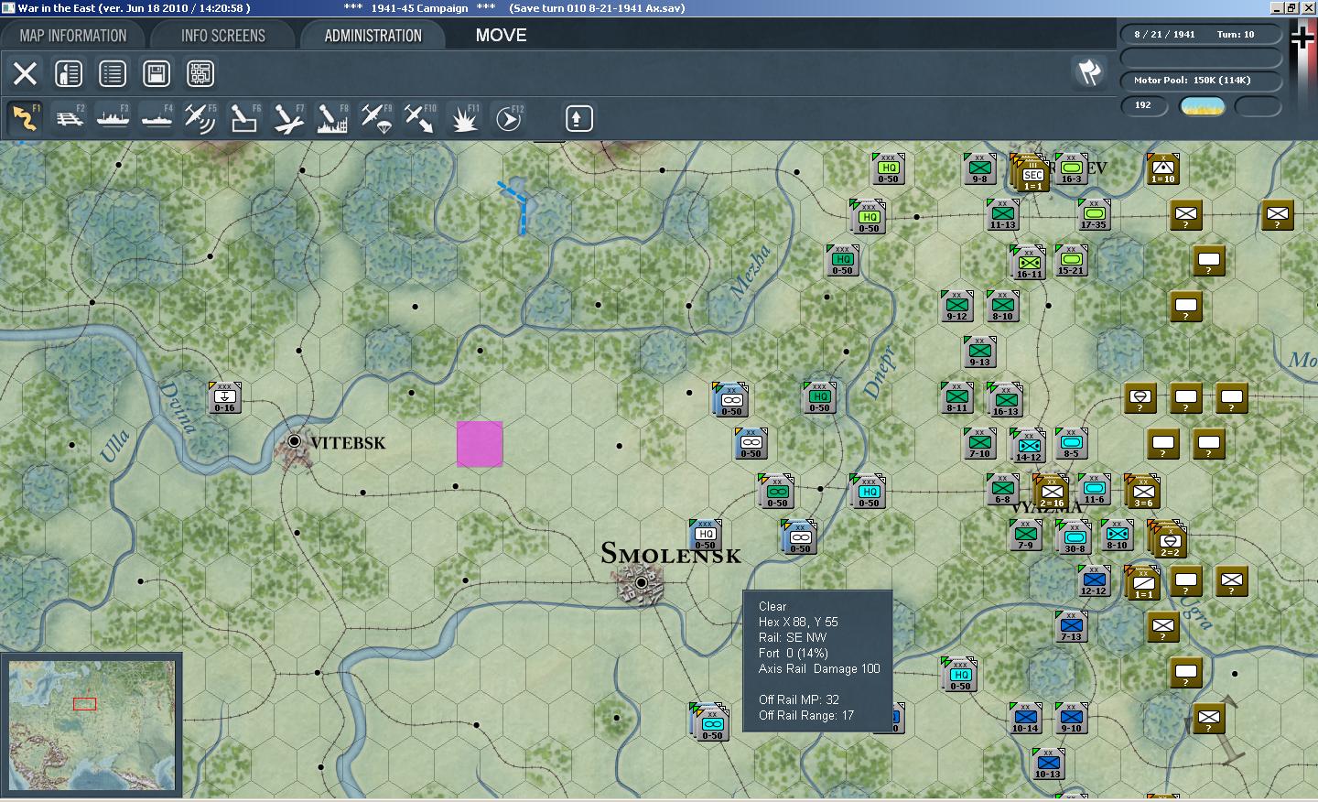1318x802 pixels.
Task: Select the 11-13 infantry unit
Action: click(x=1002, y=214)
